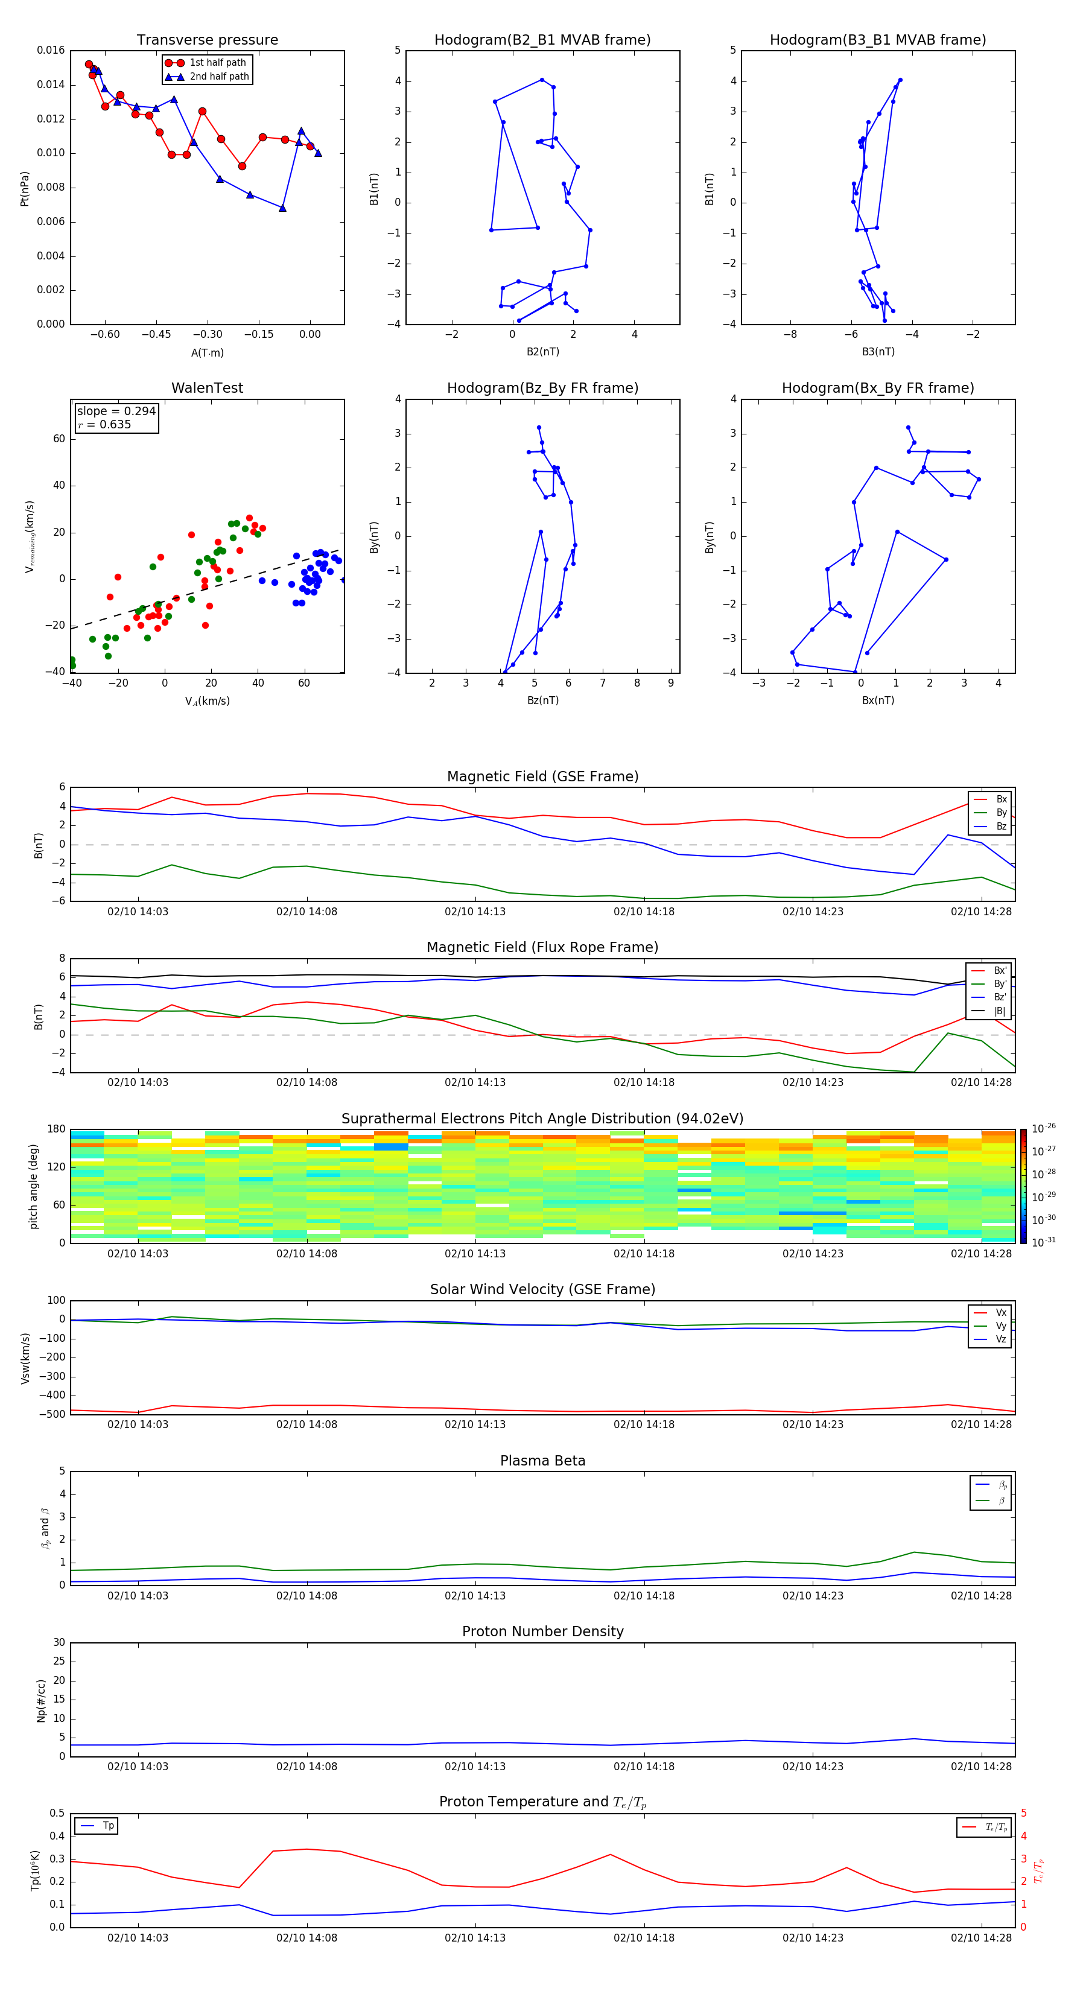
Task: Click the V_A(km/s) x-axis label
Action: point(207,701)
